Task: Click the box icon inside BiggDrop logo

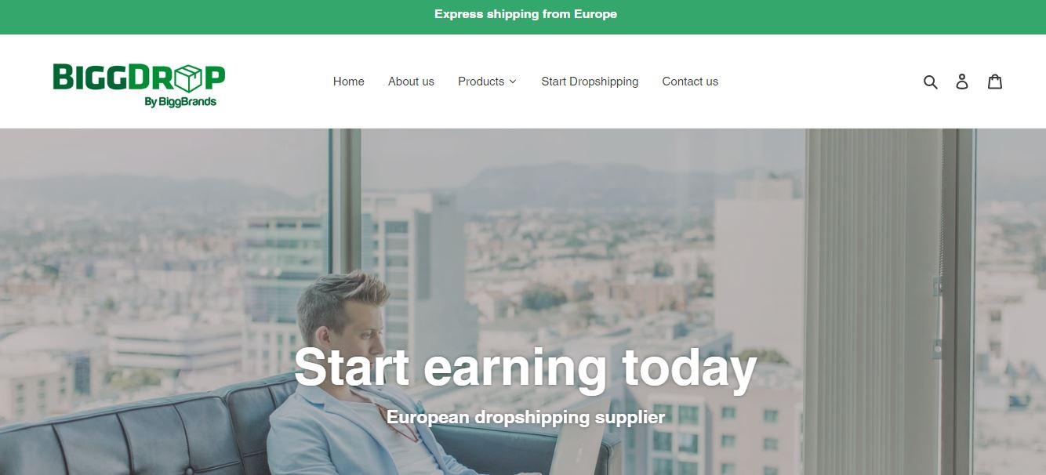Action: (188, 78)
